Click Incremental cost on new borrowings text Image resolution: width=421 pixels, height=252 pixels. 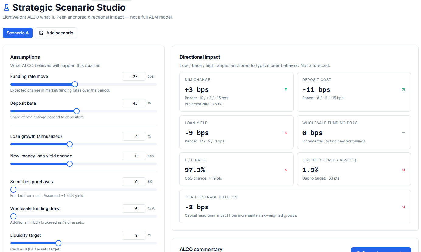334,141
